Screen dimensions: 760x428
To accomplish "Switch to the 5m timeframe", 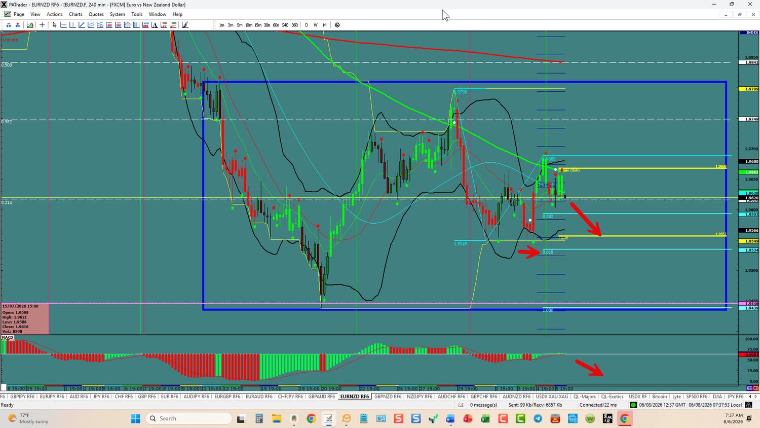I will (x=240, y=25).
